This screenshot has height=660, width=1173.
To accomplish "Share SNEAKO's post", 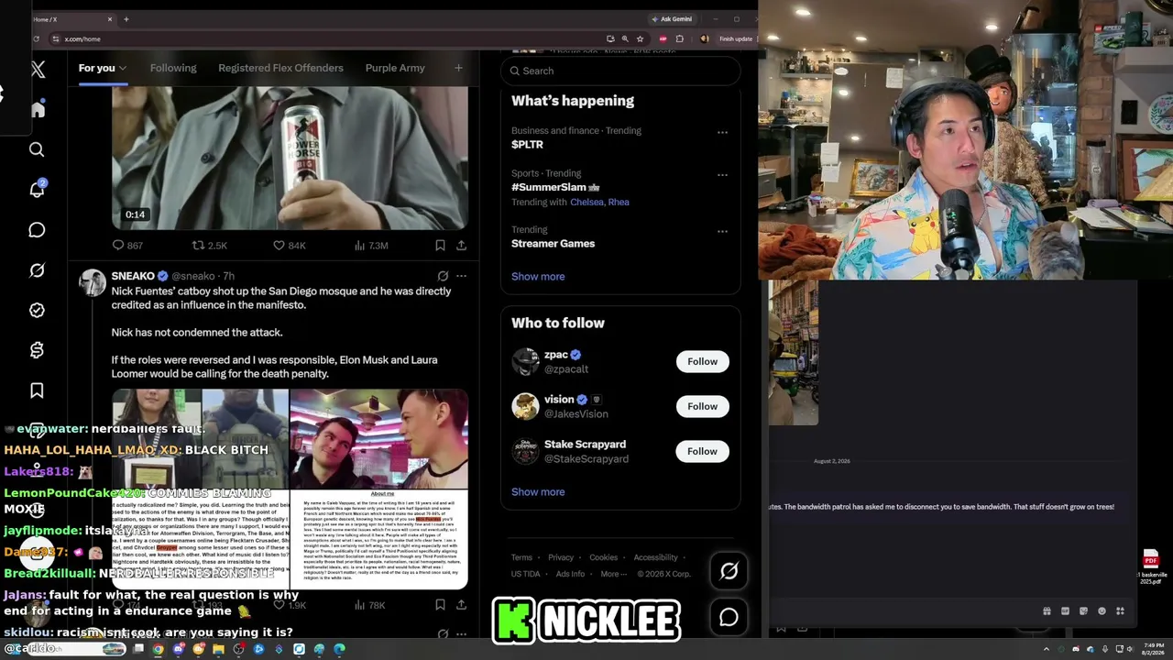I will 461,605.
